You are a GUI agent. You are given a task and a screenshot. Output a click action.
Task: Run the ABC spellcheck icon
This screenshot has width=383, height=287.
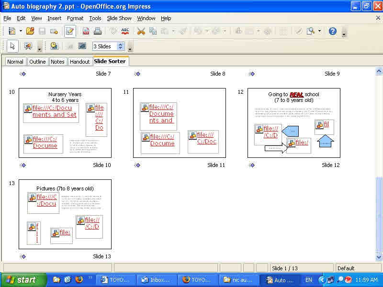point(125,31)
